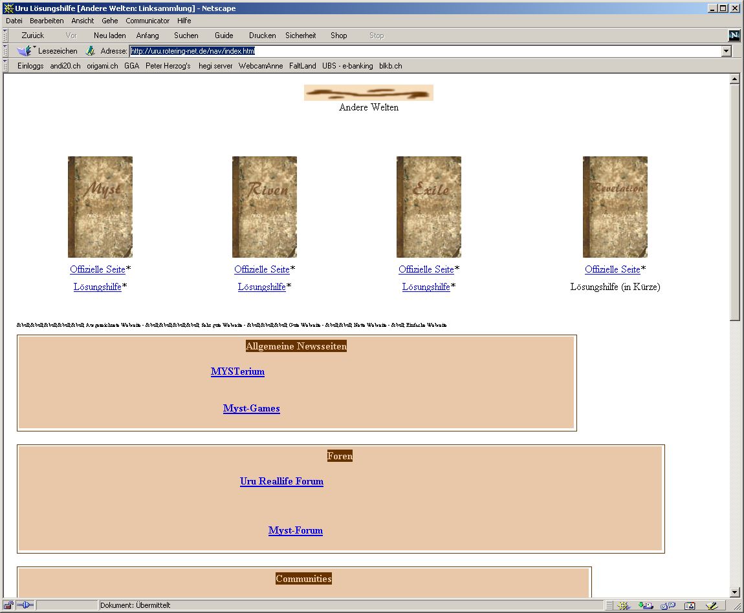Click the Drucken toolbar button
This screenshot has height=613, width=744.
(x=262, y=36)
